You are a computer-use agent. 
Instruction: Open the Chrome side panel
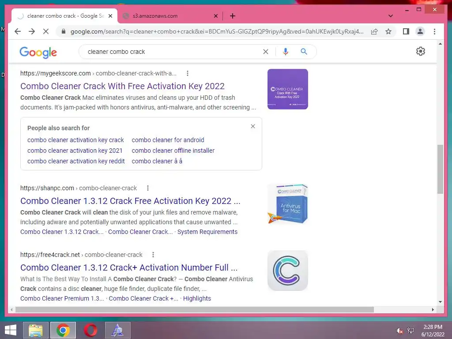(x=406, y=31)
